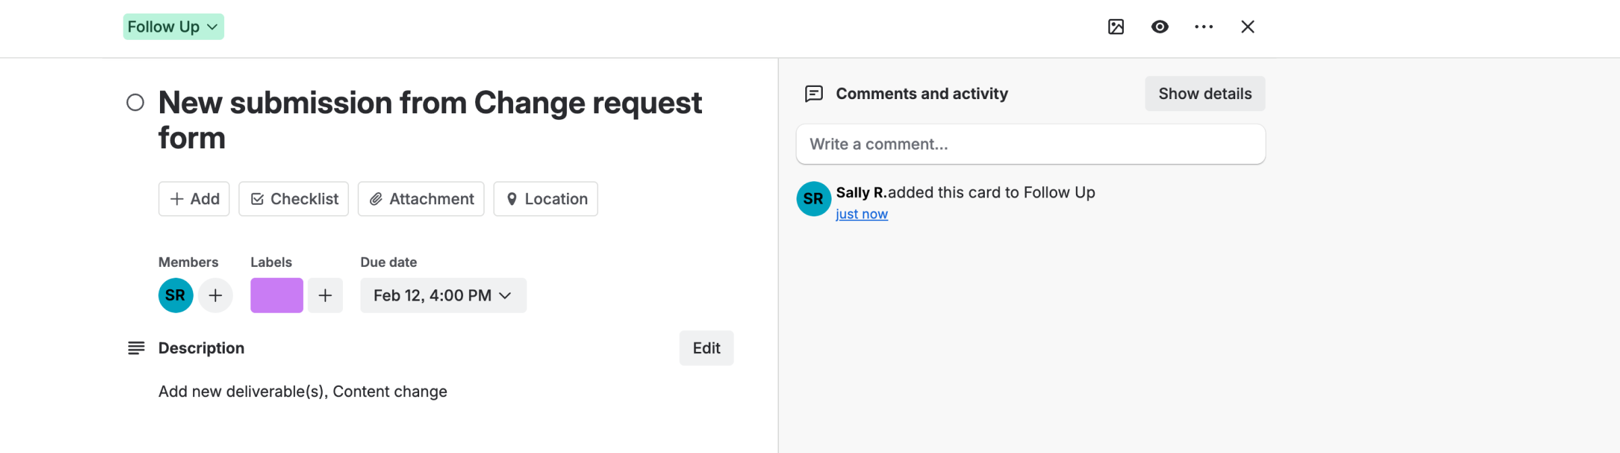
Task: Click the description section icon
Action: pos(136,348)
